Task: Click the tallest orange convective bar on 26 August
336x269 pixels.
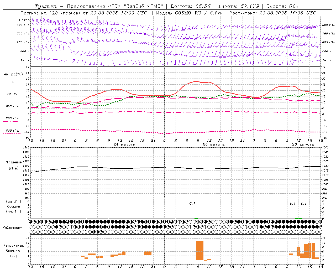Action: [x=311, y=251]
